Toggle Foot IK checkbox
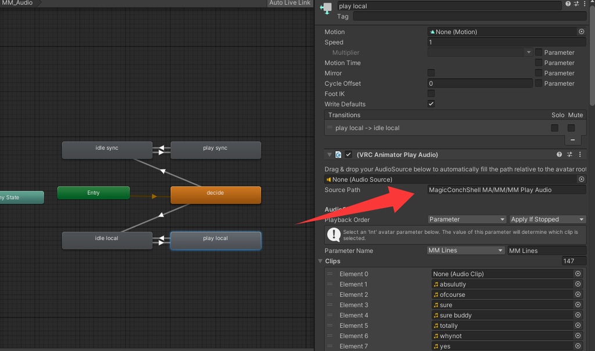This screenshot has width=595, height=351. click(x=431, y=93)
